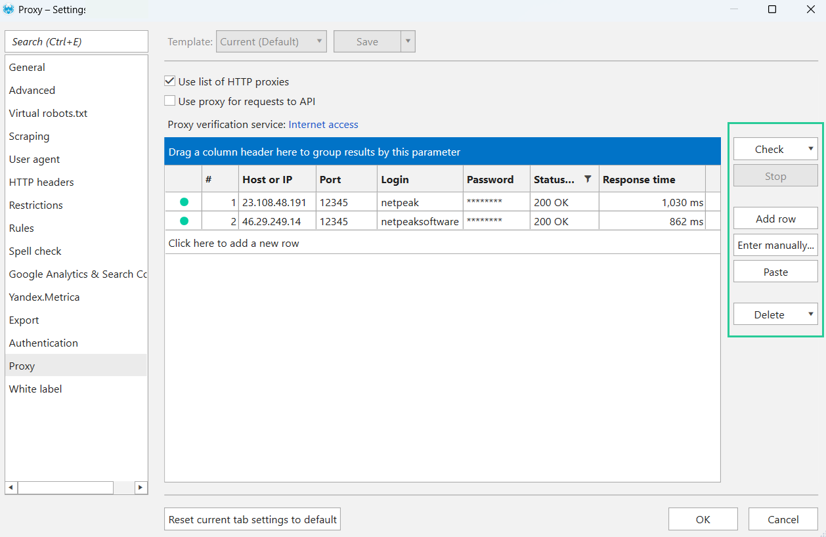826x537 pixels.
Task: Click the sidebar horizontal scrollbar thumb
Action: tap(66, 488)
